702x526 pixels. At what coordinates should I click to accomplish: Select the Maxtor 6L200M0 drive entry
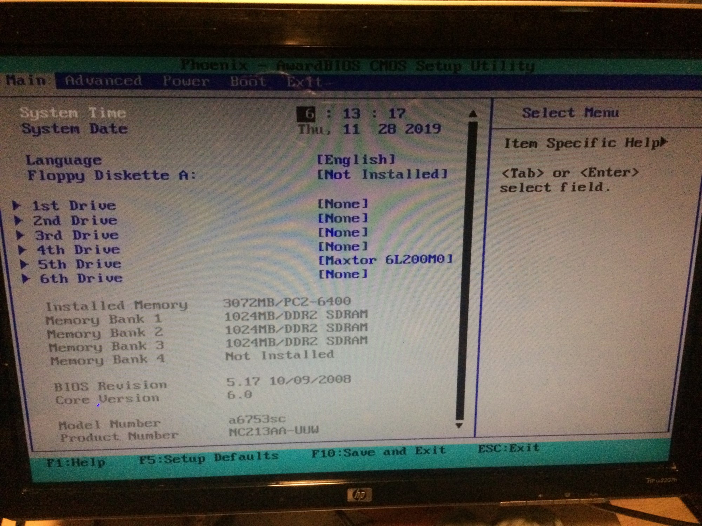(385, 260)
